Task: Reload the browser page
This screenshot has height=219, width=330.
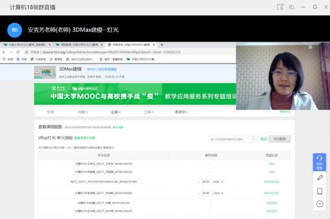Action: tap(18, 52)
